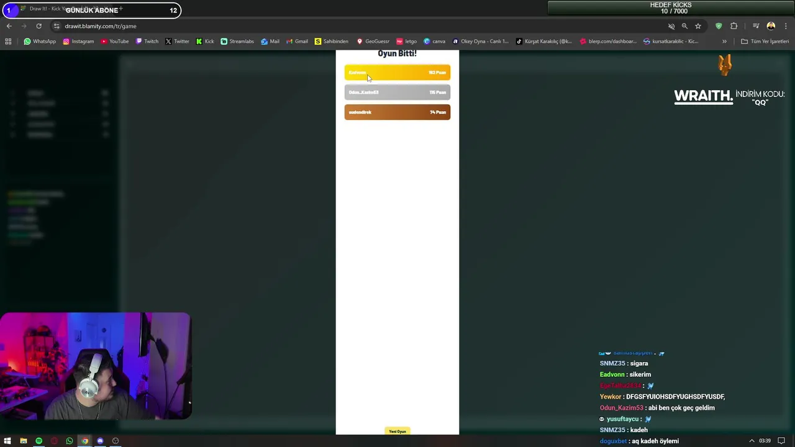Open Kick bookmark

pos(205,42)
